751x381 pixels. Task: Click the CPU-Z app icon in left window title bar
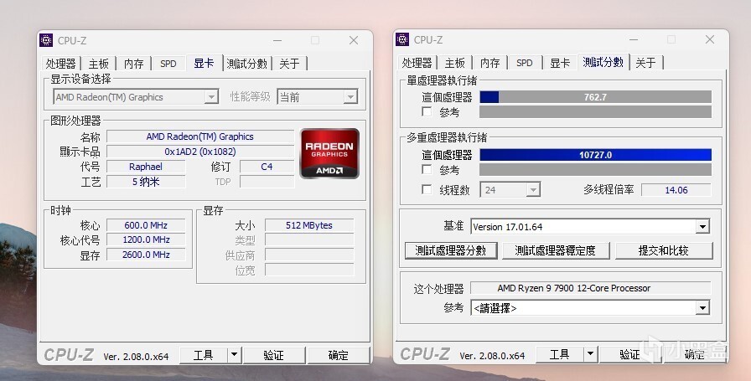click(46, 40)
